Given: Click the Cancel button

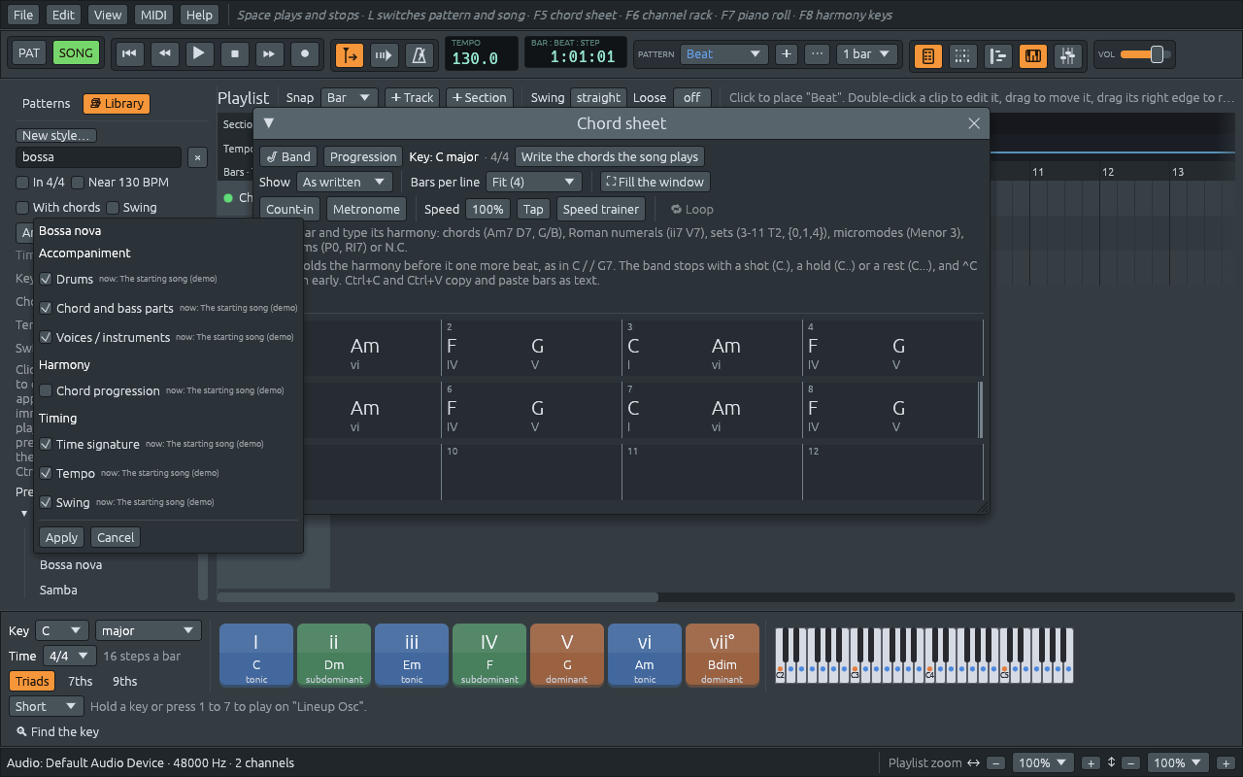Looking at the screenshot, I should 116,537.
